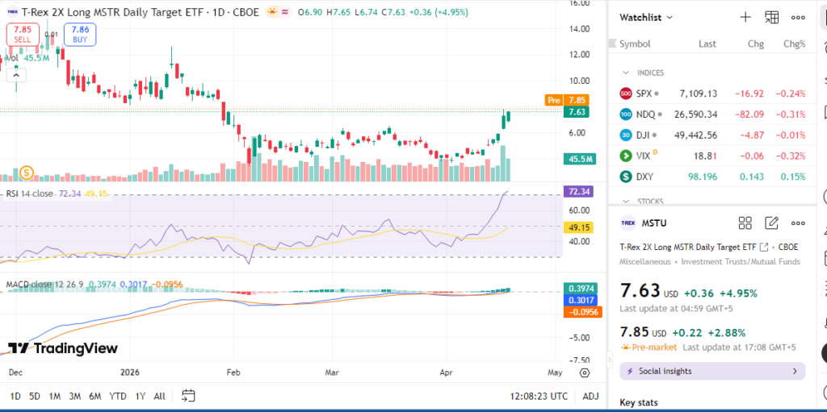827x412 pixels.
Task: Click the go-to-date calendar icon
Action: click(188, 396)
